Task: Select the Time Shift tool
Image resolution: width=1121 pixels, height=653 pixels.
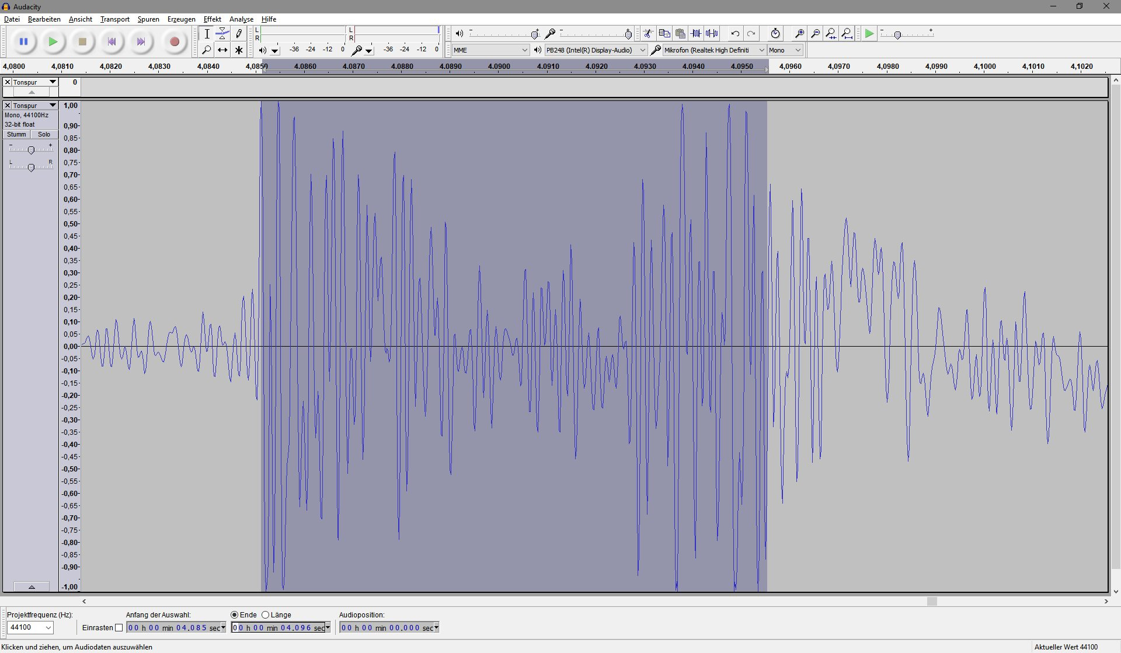Action: [222, 50]
